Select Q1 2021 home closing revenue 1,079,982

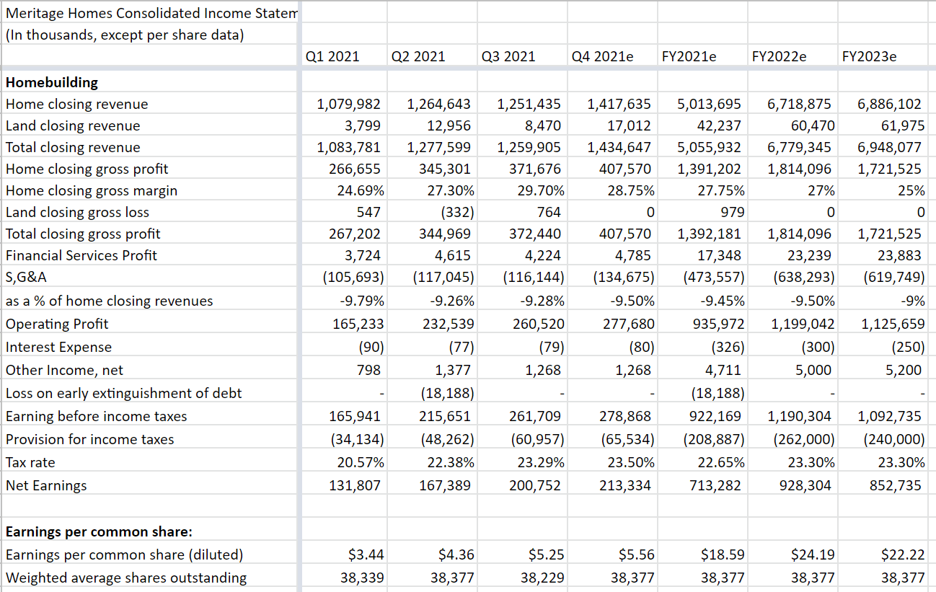point(349,104)
